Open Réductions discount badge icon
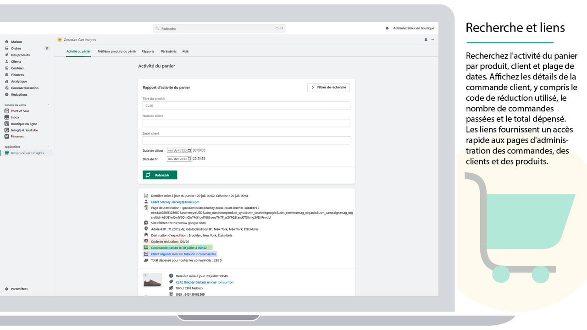The height and width of the screenshot is (330, 587). (7, 94)
